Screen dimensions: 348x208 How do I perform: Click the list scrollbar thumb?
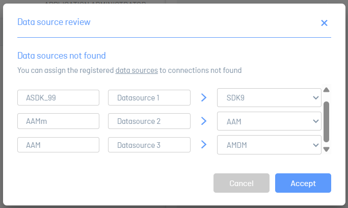pos(326,122)
